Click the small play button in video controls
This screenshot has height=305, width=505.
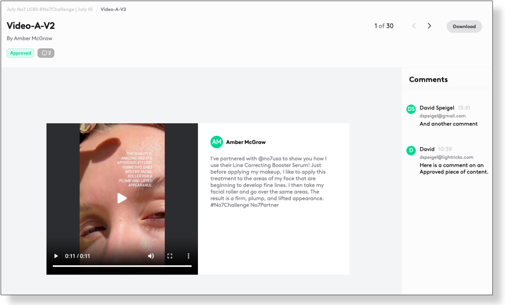click(56, 256)
